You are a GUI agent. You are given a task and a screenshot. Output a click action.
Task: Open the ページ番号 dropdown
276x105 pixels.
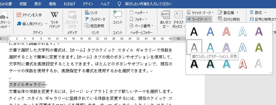(x=141, y=26)
